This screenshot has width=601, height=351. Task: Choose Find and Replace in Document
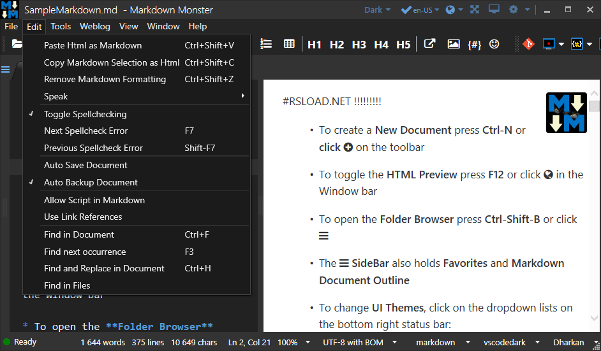pyautogui.click(x=104, y=268)
